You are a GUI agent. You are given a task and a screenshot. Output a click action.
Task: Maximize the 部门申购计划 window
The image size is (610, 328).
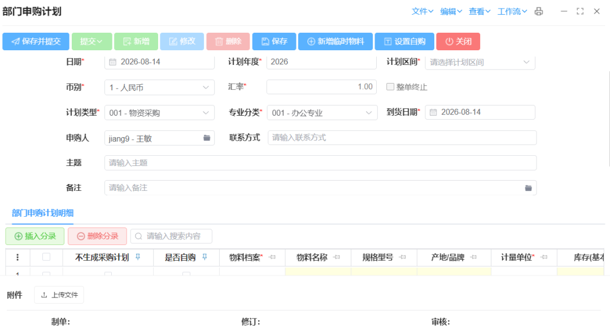tap(580, 11)
